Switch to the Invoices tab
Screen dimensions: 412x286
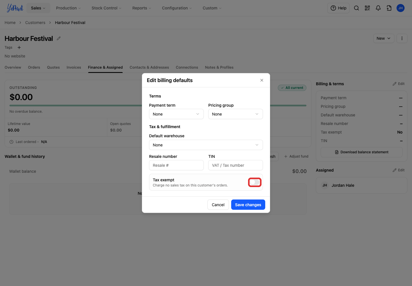point(74,67)
